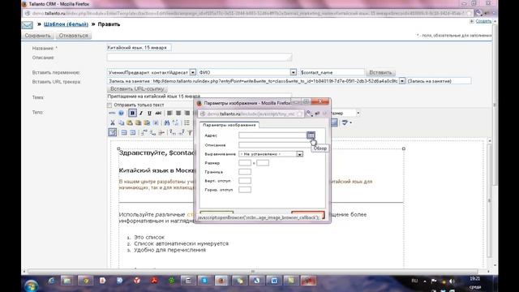Click the RU language indicator in the tray

[414, 281]
